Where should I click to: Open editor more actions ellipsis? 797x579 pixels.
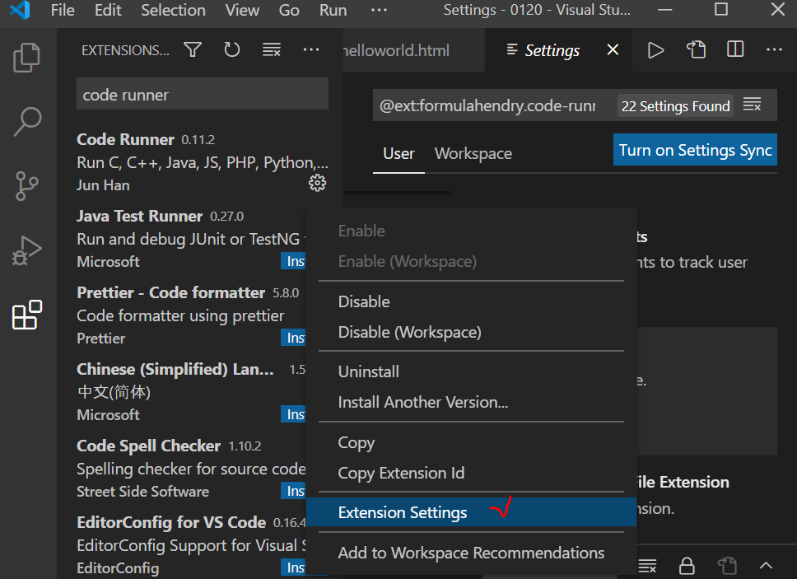click(774, 49)
